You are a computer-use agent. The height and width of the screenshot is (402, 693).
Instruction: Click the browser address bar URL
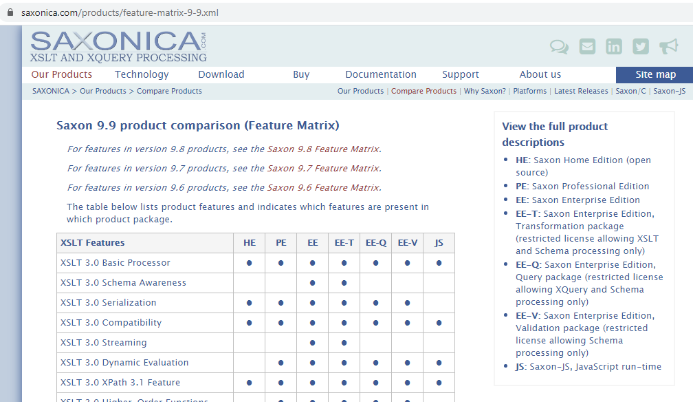120,12
